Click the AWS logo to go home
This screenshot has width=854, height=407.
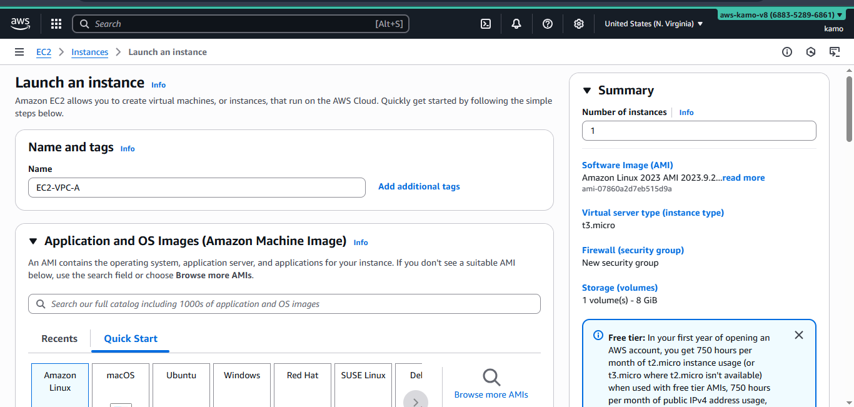point(20,23)
